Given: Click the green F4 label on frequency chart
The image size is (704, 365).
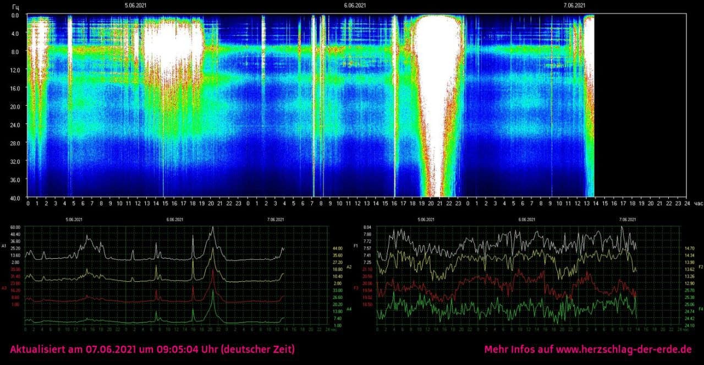Looking at the screenshot, I should 700,309.
